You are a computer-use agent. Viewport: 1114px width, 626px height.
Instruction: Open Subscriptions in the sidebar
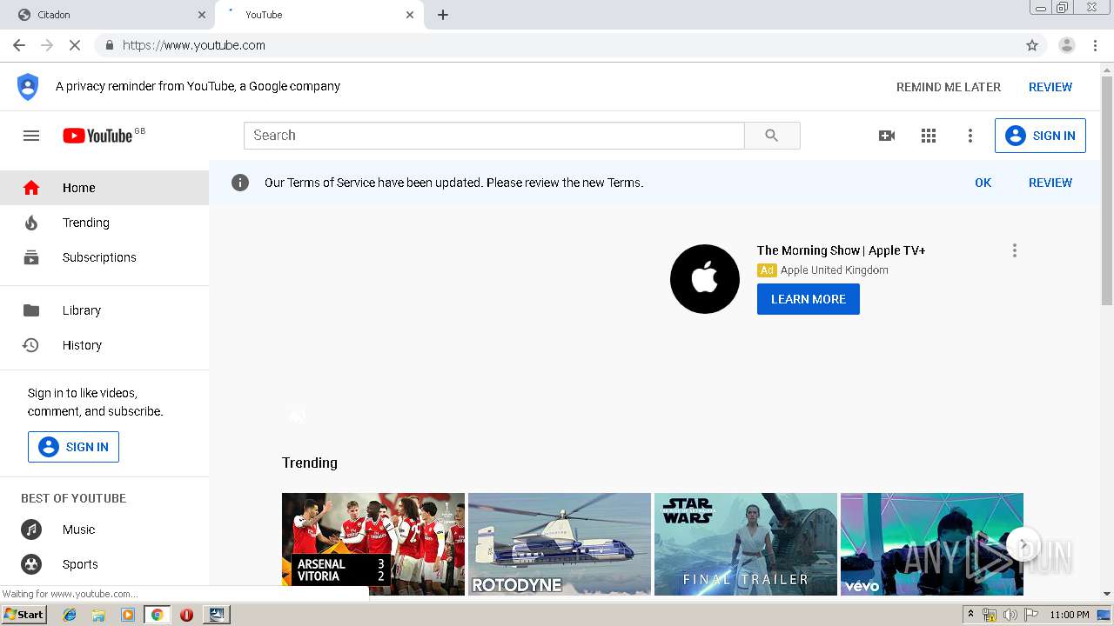click(104, 257)
